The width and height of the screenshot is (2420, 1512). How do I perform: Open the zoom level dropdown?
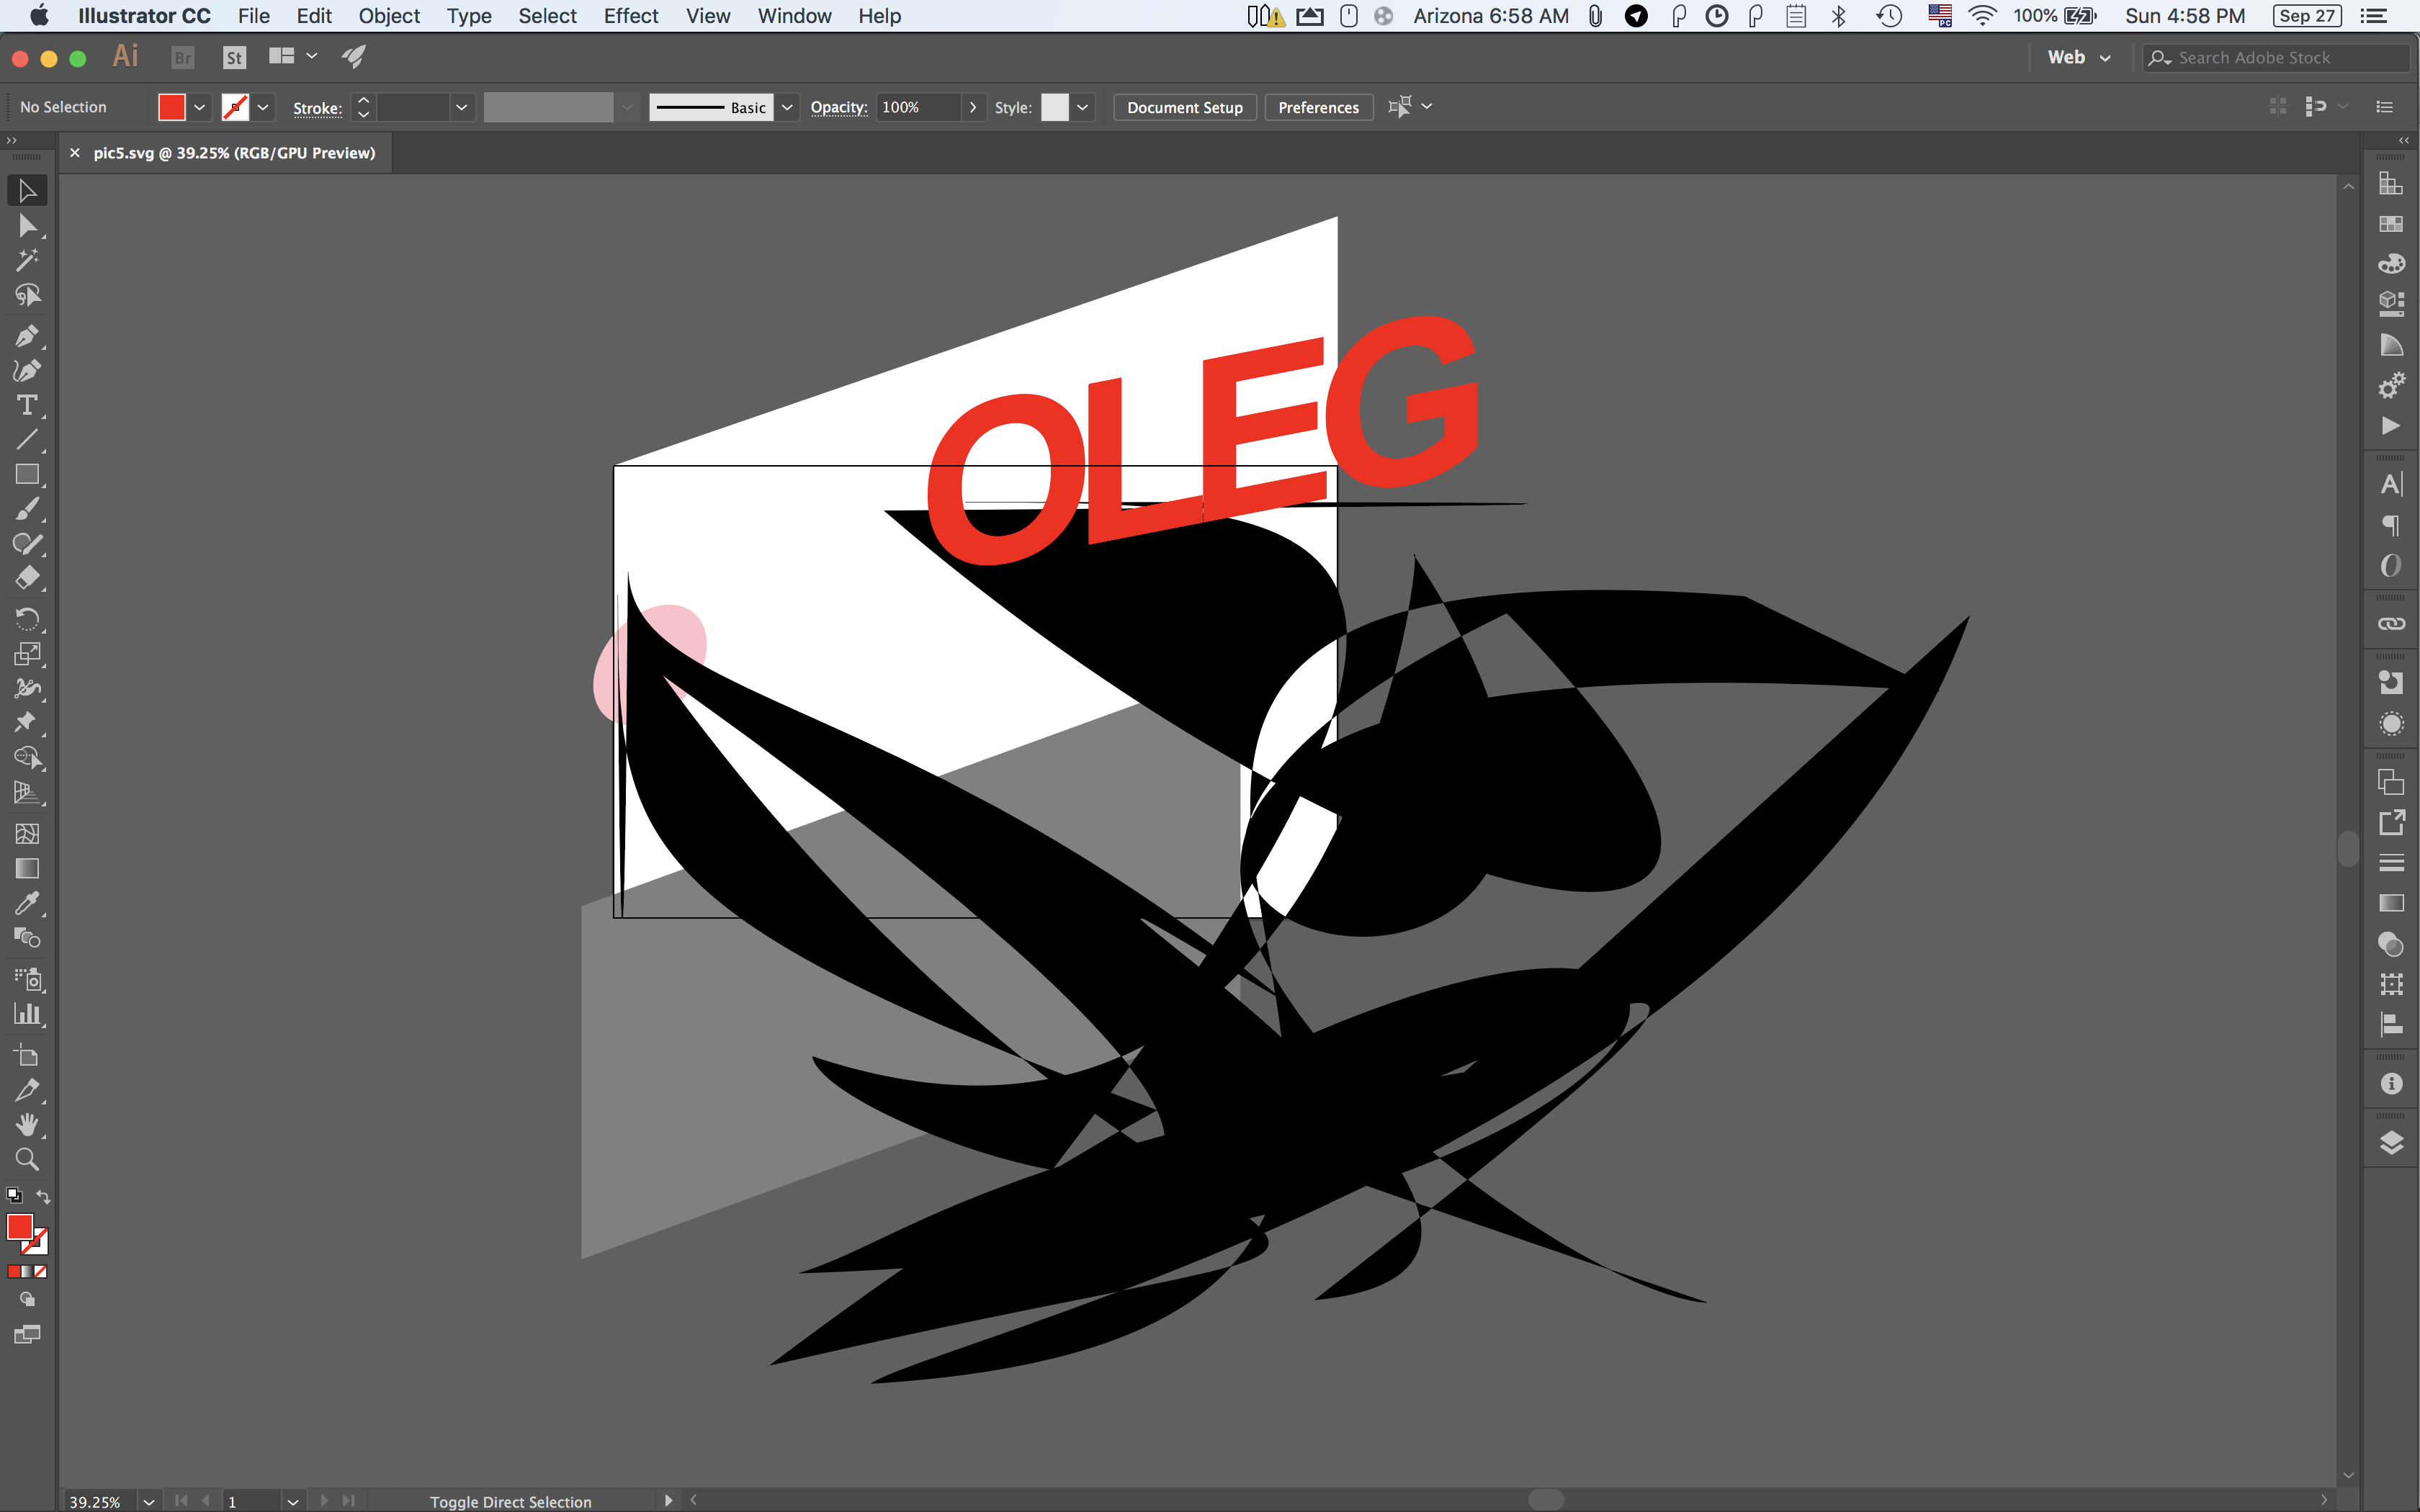click(x=149, y=1501)
